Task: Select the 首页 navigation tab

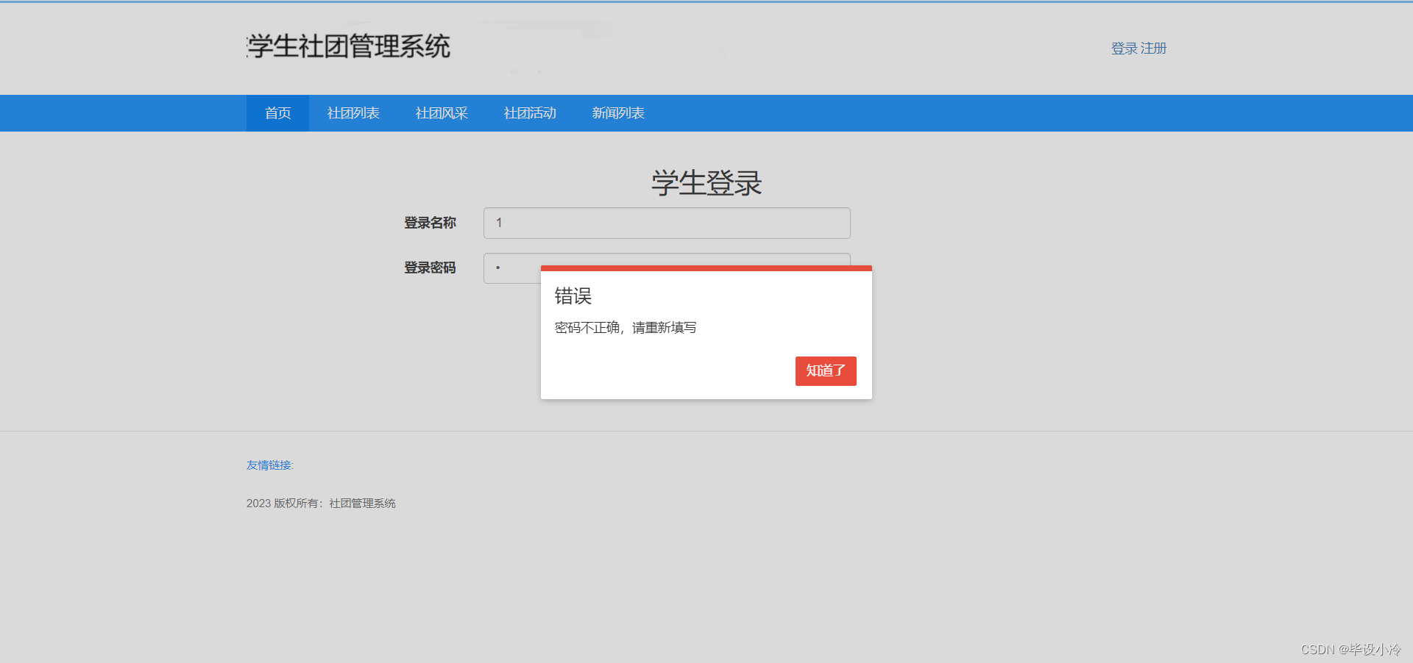Action: tap(277, 112)
